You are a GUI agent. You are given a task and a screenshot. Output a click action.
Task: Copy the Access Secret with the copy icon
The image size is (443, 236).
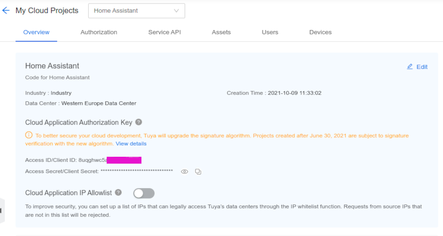click(x=198, y=172)
